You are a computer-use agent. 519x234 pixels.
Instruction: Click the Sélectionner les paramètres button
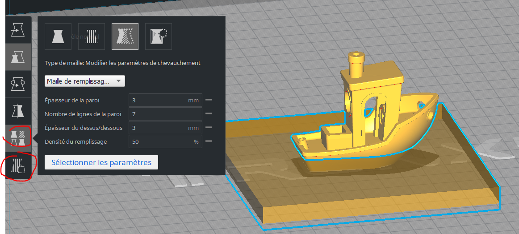pos(101,162)
